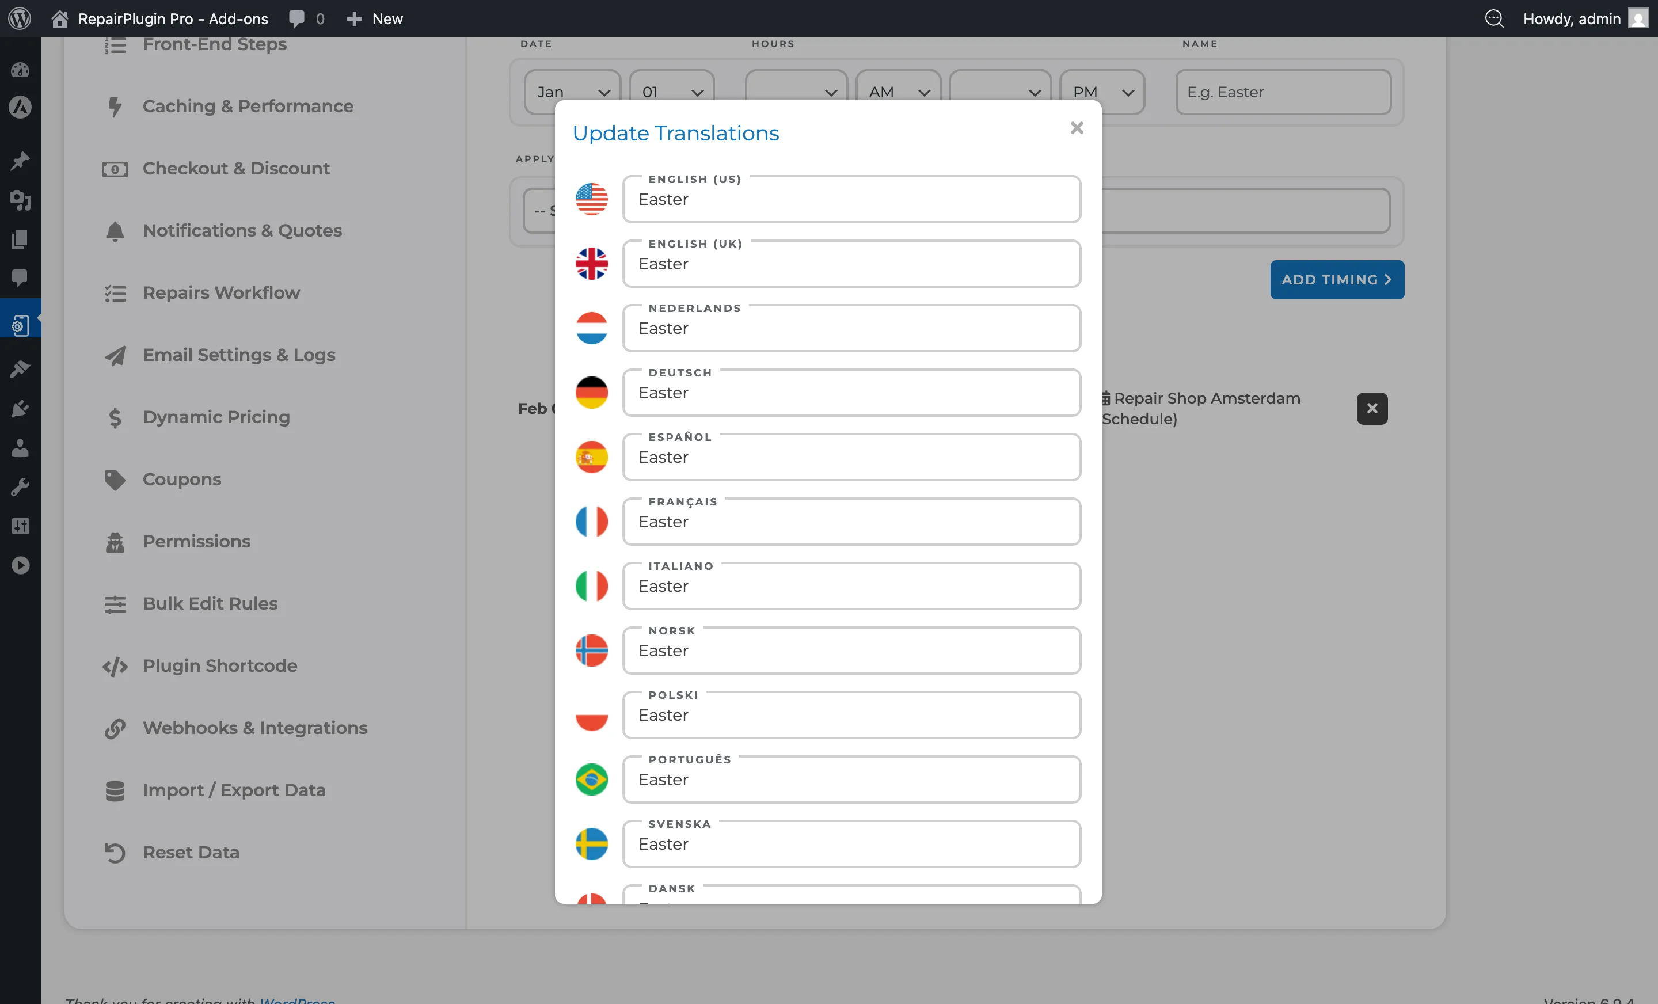Open the month dropdown showing Jan
1658x1004 pixels.
[x=571, y=92]
